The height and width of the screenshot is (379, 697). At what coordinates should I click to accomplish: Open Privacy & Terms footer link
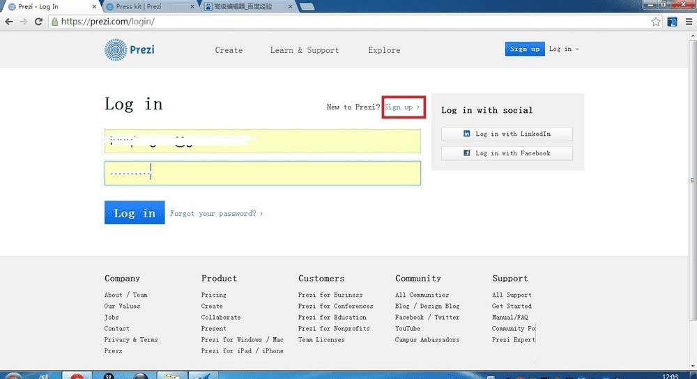point(131,339)
